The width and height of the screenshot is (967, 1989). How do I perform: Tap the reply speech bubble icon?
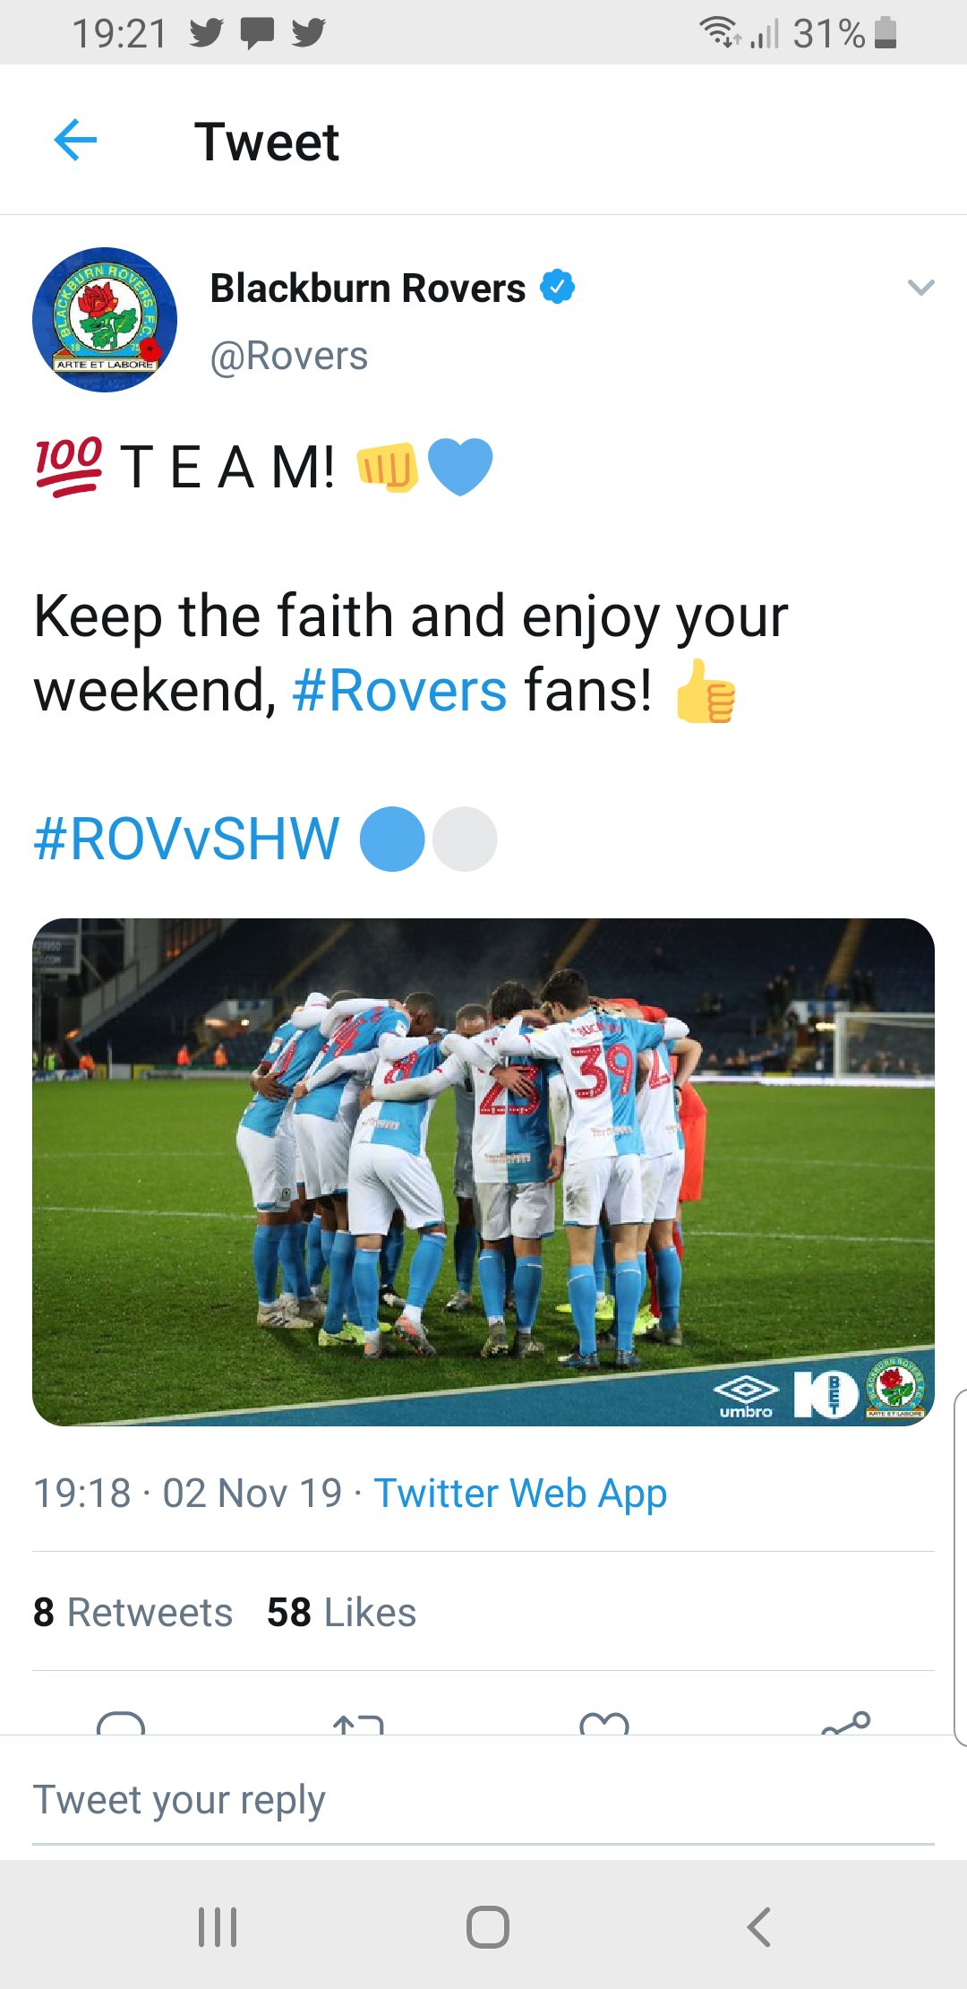pos(121,1723)
